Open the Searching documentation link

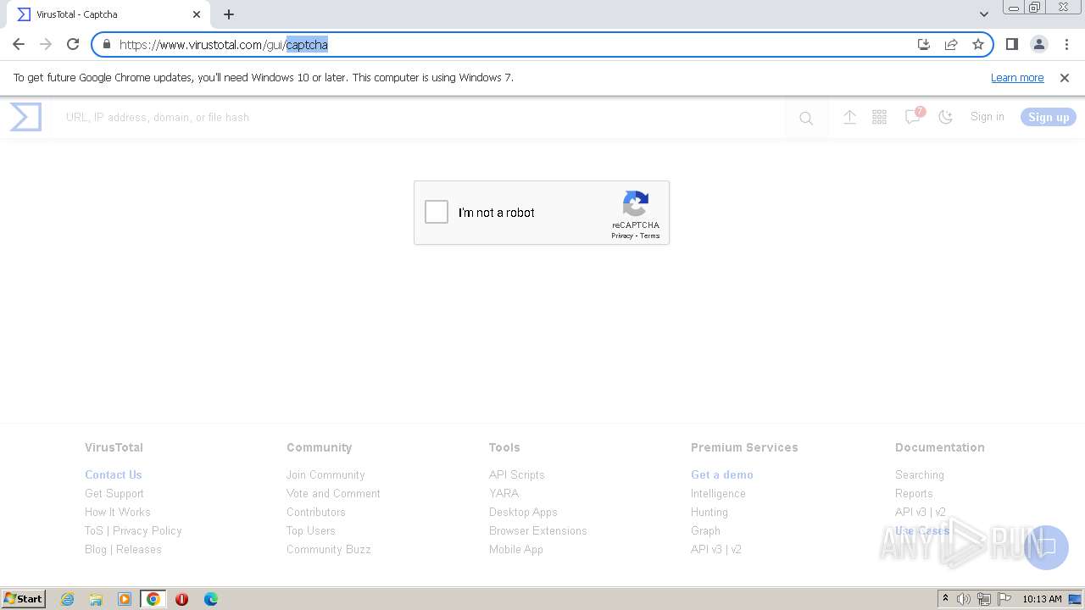tap(920, 474)
